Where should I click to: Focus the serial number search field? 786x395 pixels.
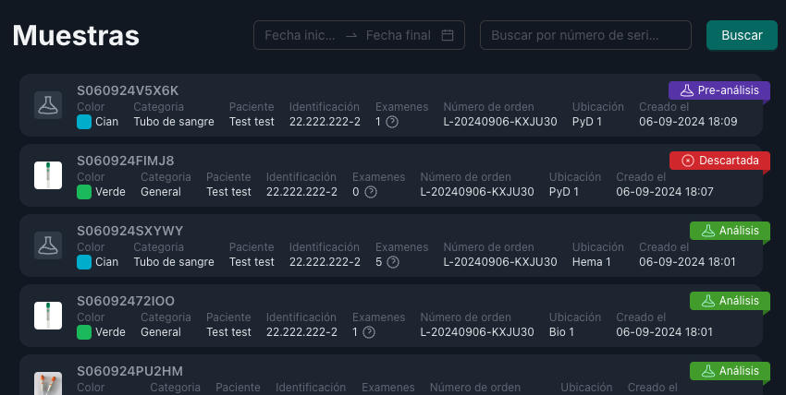click(x=584, y=35)
